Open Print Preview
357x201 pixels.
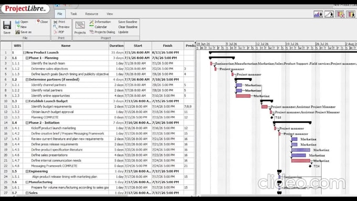[x=61, y=27]
